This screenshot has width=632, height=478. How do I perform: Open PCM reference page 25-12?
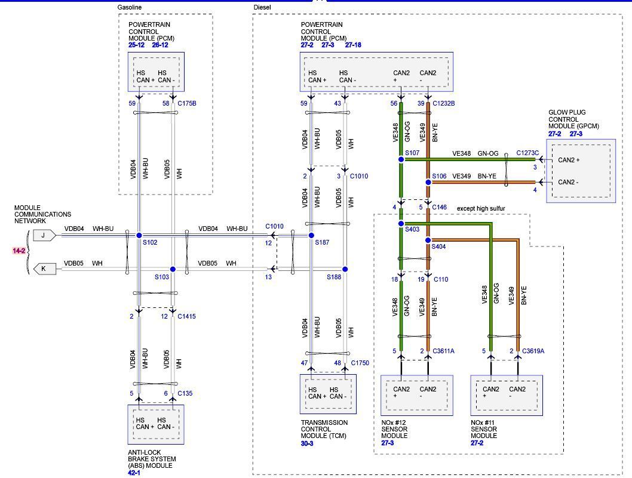point(136,44)
